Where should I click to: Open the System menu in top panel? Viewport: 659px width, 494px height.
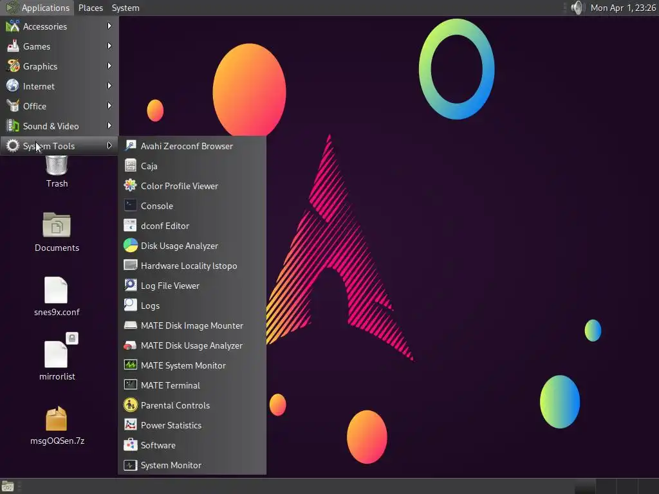tap(125, 8)
